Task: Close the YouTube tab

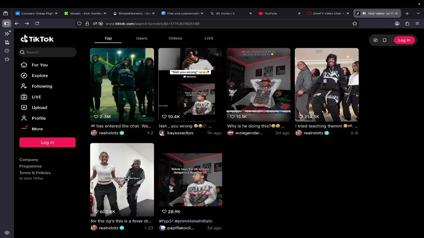Action: coord(299,13)
